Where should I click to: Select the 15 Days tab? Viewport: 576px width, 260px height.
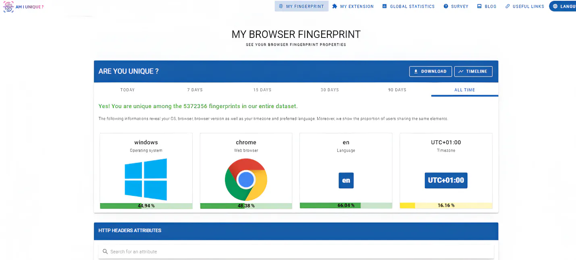click(262, 90)
